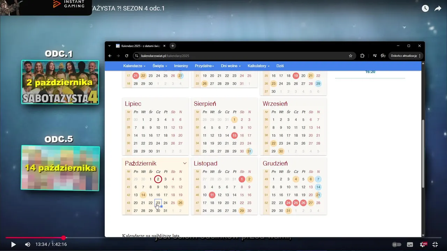View site information icon in address bar
Screen dimensions: 447x251
[x=137, y=56]
